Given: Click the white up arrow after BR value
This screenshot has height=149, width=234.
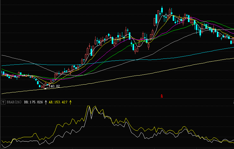Looking at the screenshot, I should 46,102.
